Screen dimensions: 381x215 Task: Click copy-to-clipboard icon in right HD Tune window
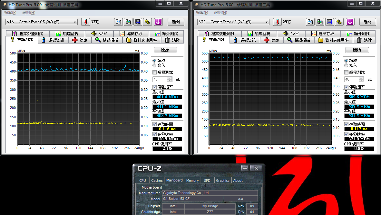pyautogui.click(x=310, y=22)
